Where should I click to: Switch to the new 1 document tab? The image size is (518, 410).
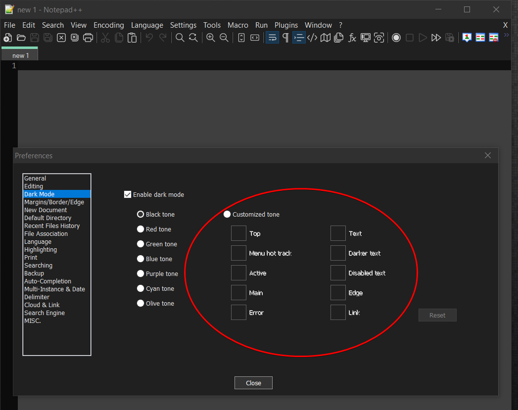pyautogui.click(x=21, y=55)
